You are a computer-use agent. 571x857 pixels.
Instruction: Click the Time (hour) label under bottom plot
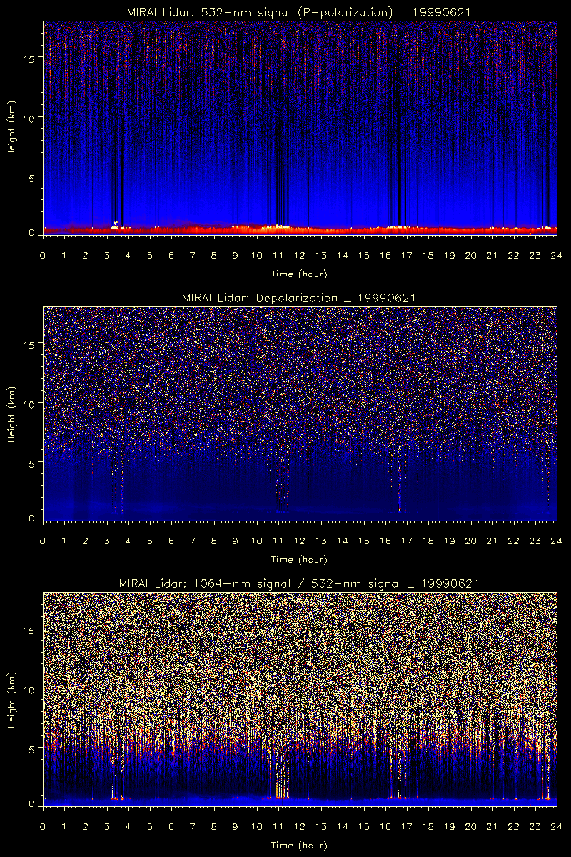click(x=299, y=845)
